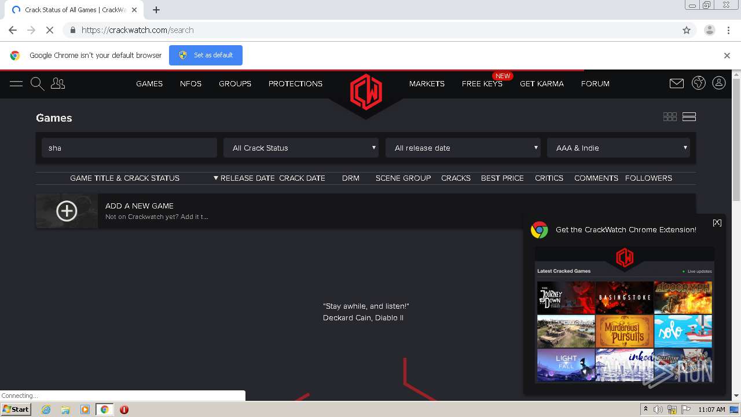Open the GROUPS nav menu

click(235, 83)
